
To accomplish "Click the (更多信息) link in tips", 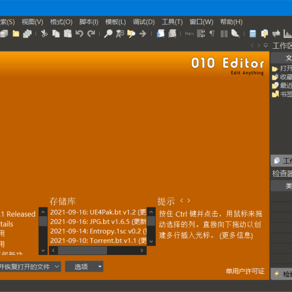I will [x=236, y=236].
